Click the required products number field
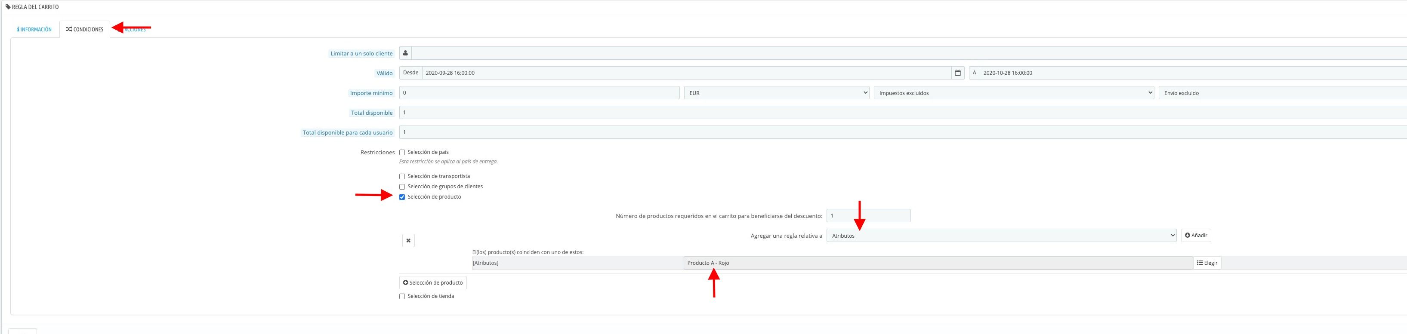 [x=868, y=215]
